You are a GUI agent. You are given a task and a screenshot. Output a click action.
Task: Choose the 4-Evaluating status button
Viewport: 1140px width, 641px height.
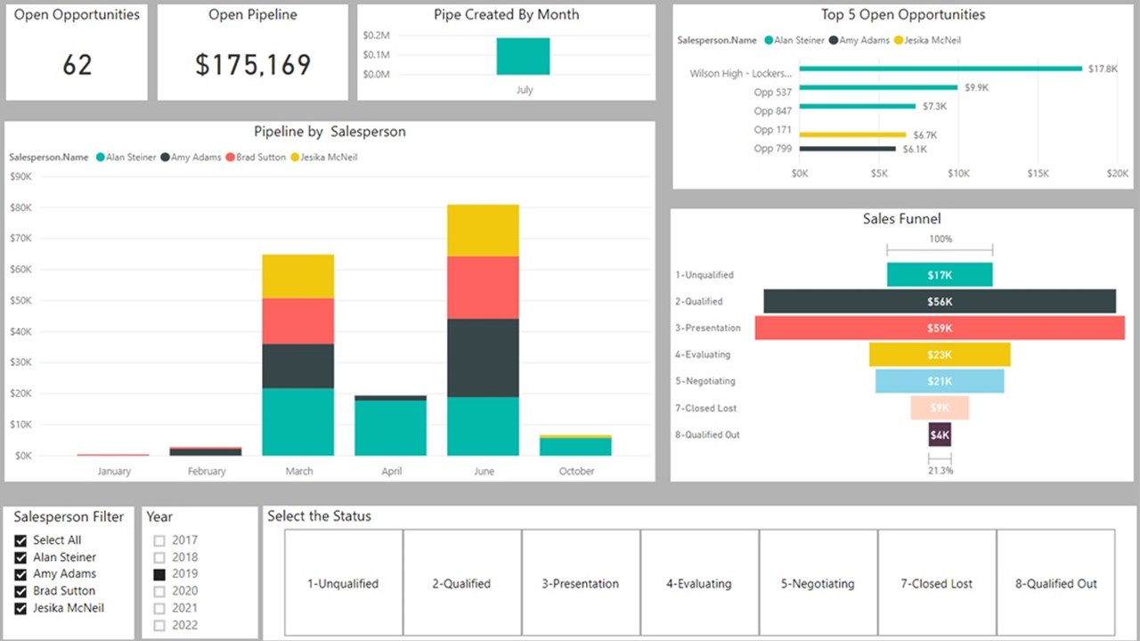tap(699, 584)
